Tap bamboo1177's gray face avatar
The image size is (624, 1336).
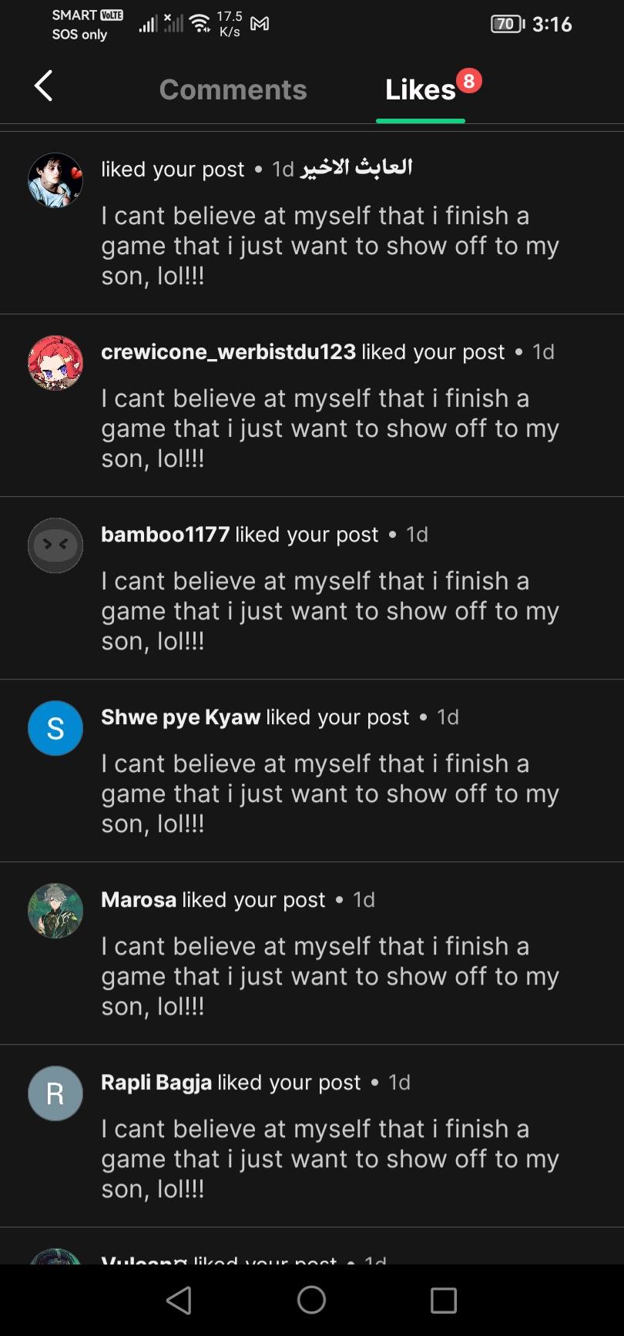[55, 545]
